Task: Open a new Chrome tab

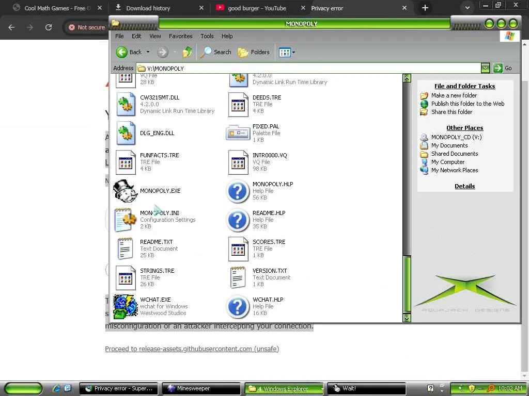Action: pos(425,8)
